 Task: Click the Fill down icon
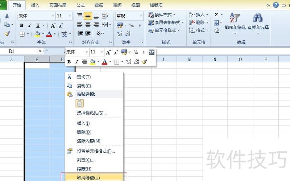pos(216,23)
